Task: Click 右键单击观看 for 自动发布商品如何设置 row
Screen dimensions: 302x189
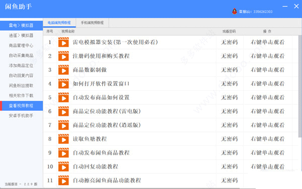Action: 268,97
